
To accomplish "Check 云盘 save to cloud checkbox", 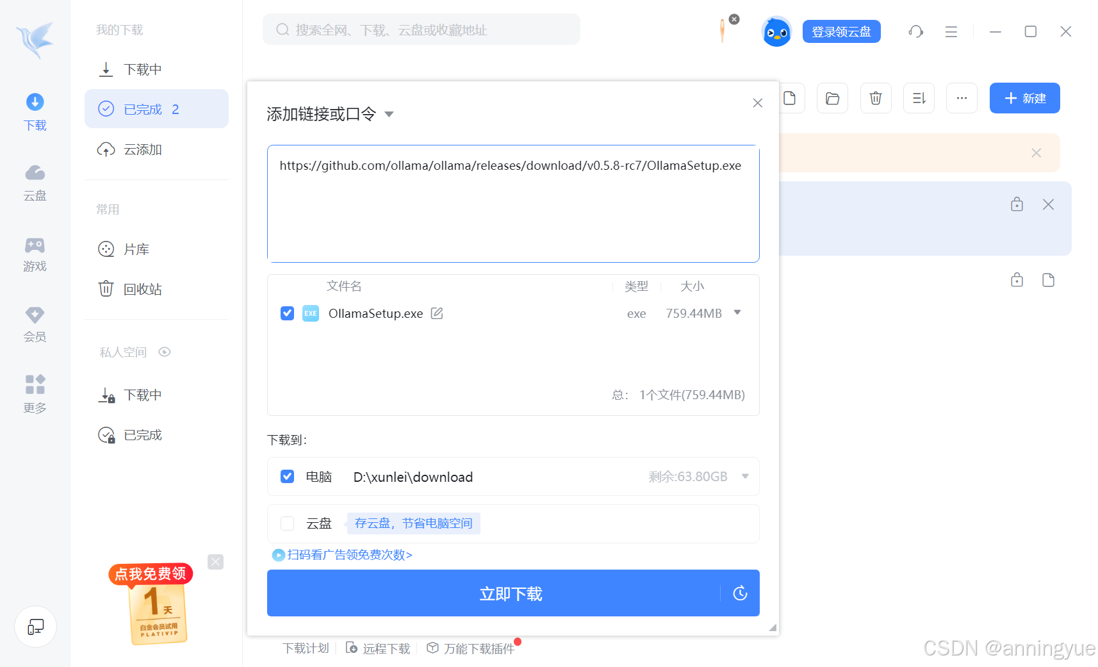I will [287, 523].
